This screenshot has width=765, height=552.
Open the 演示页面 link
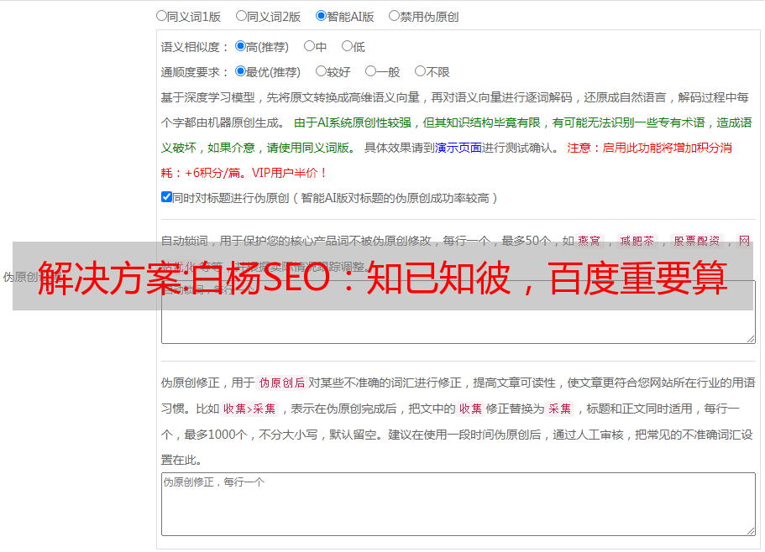pyautogui.click(x=458, y=148)
